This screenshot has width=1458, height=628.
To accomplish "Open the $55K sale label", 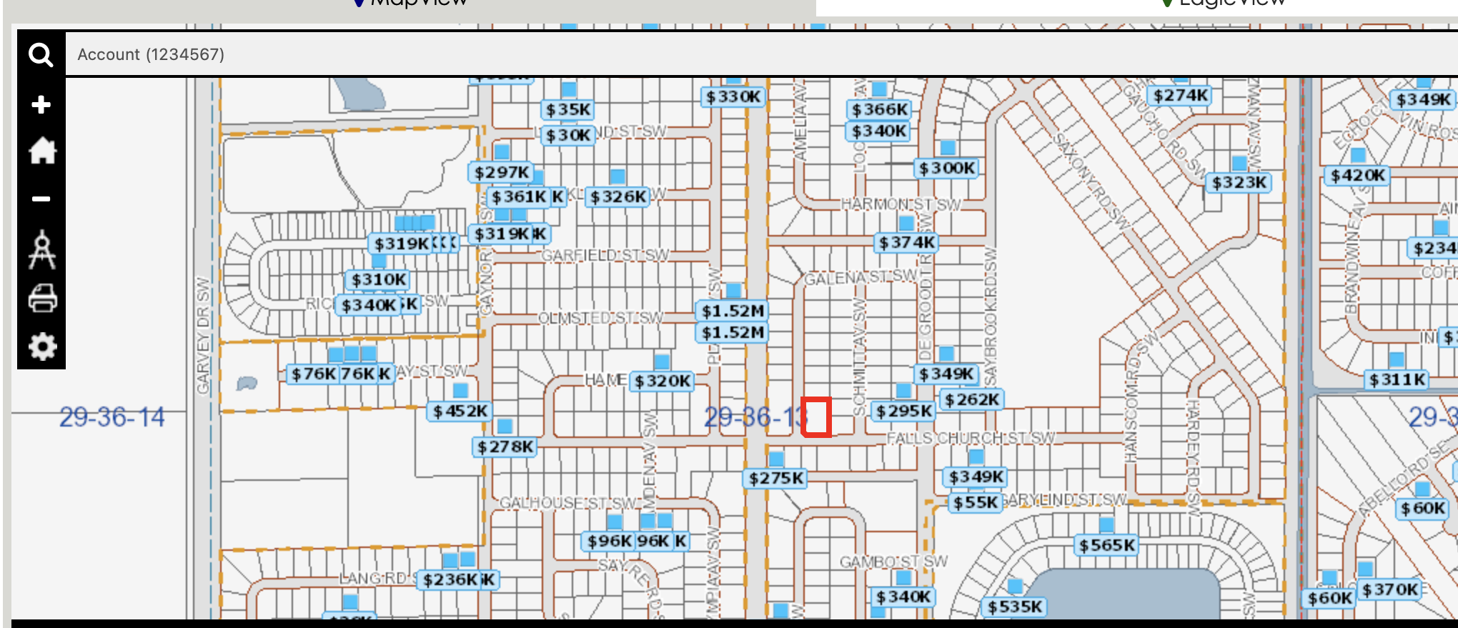I will (975, 502).
